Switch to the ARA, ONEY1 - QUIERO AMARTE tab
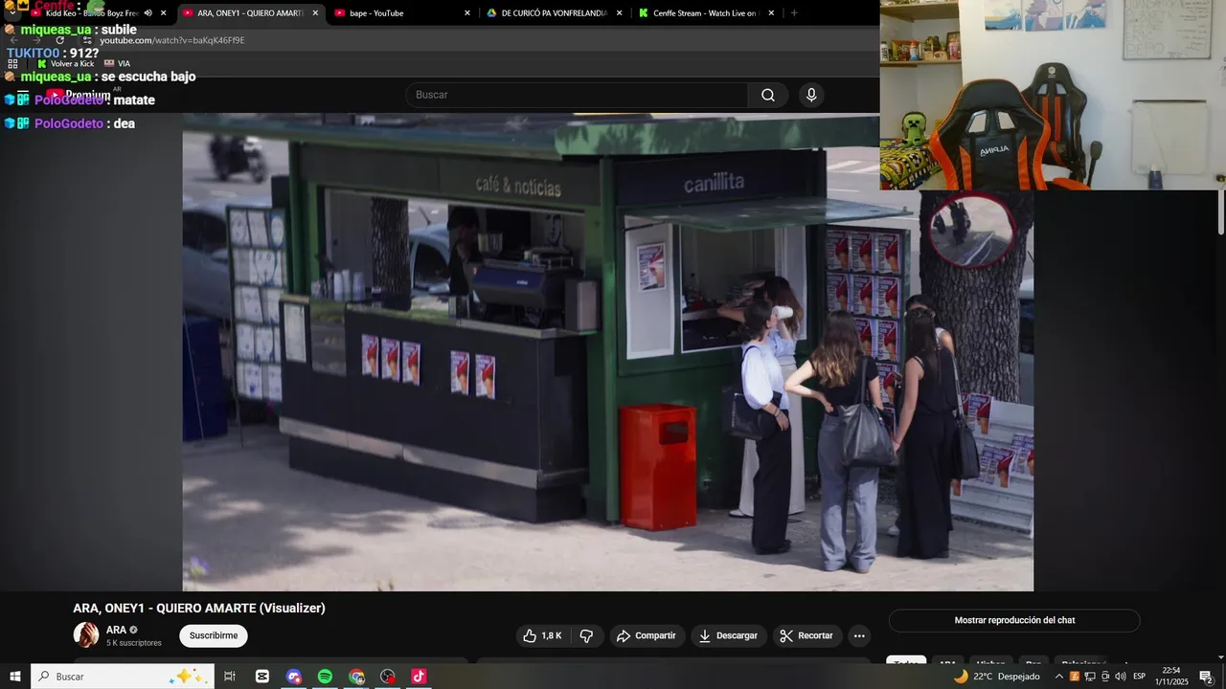Viewport: 1226px width, 689px height. (250, 13)
